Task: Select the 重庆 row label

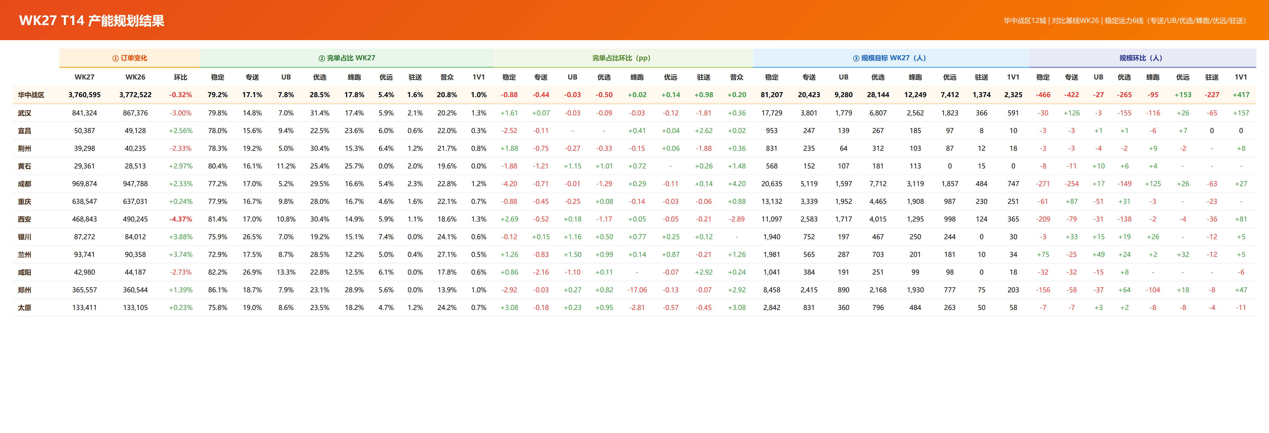Action: [x=25, y=202]
